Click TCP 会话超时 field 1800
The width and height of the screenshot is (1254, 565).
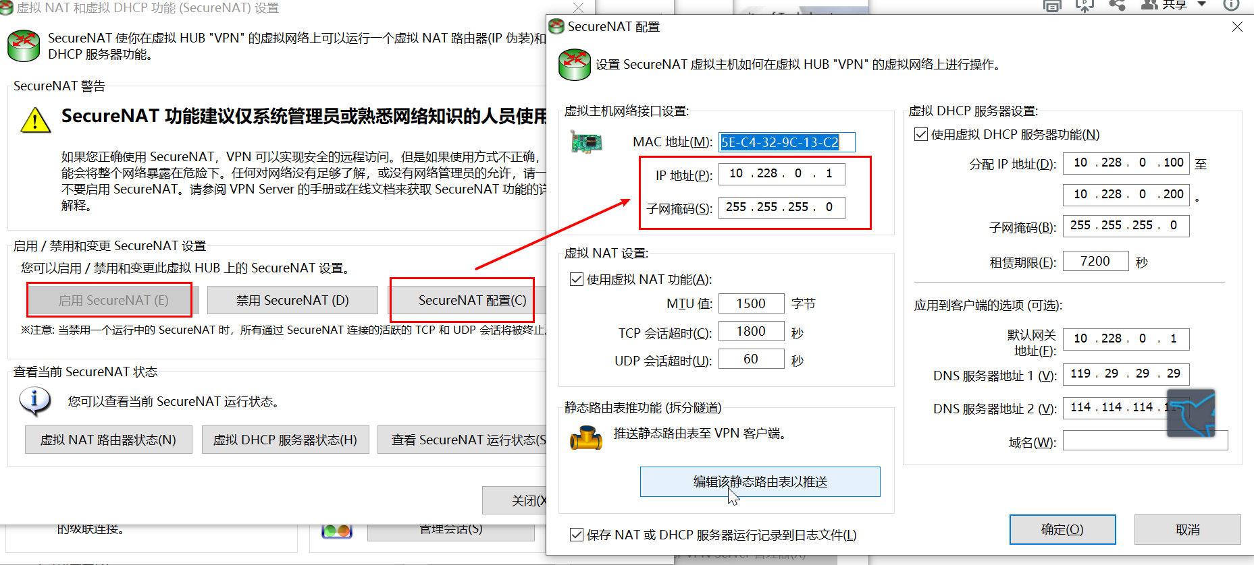[752, 332]
